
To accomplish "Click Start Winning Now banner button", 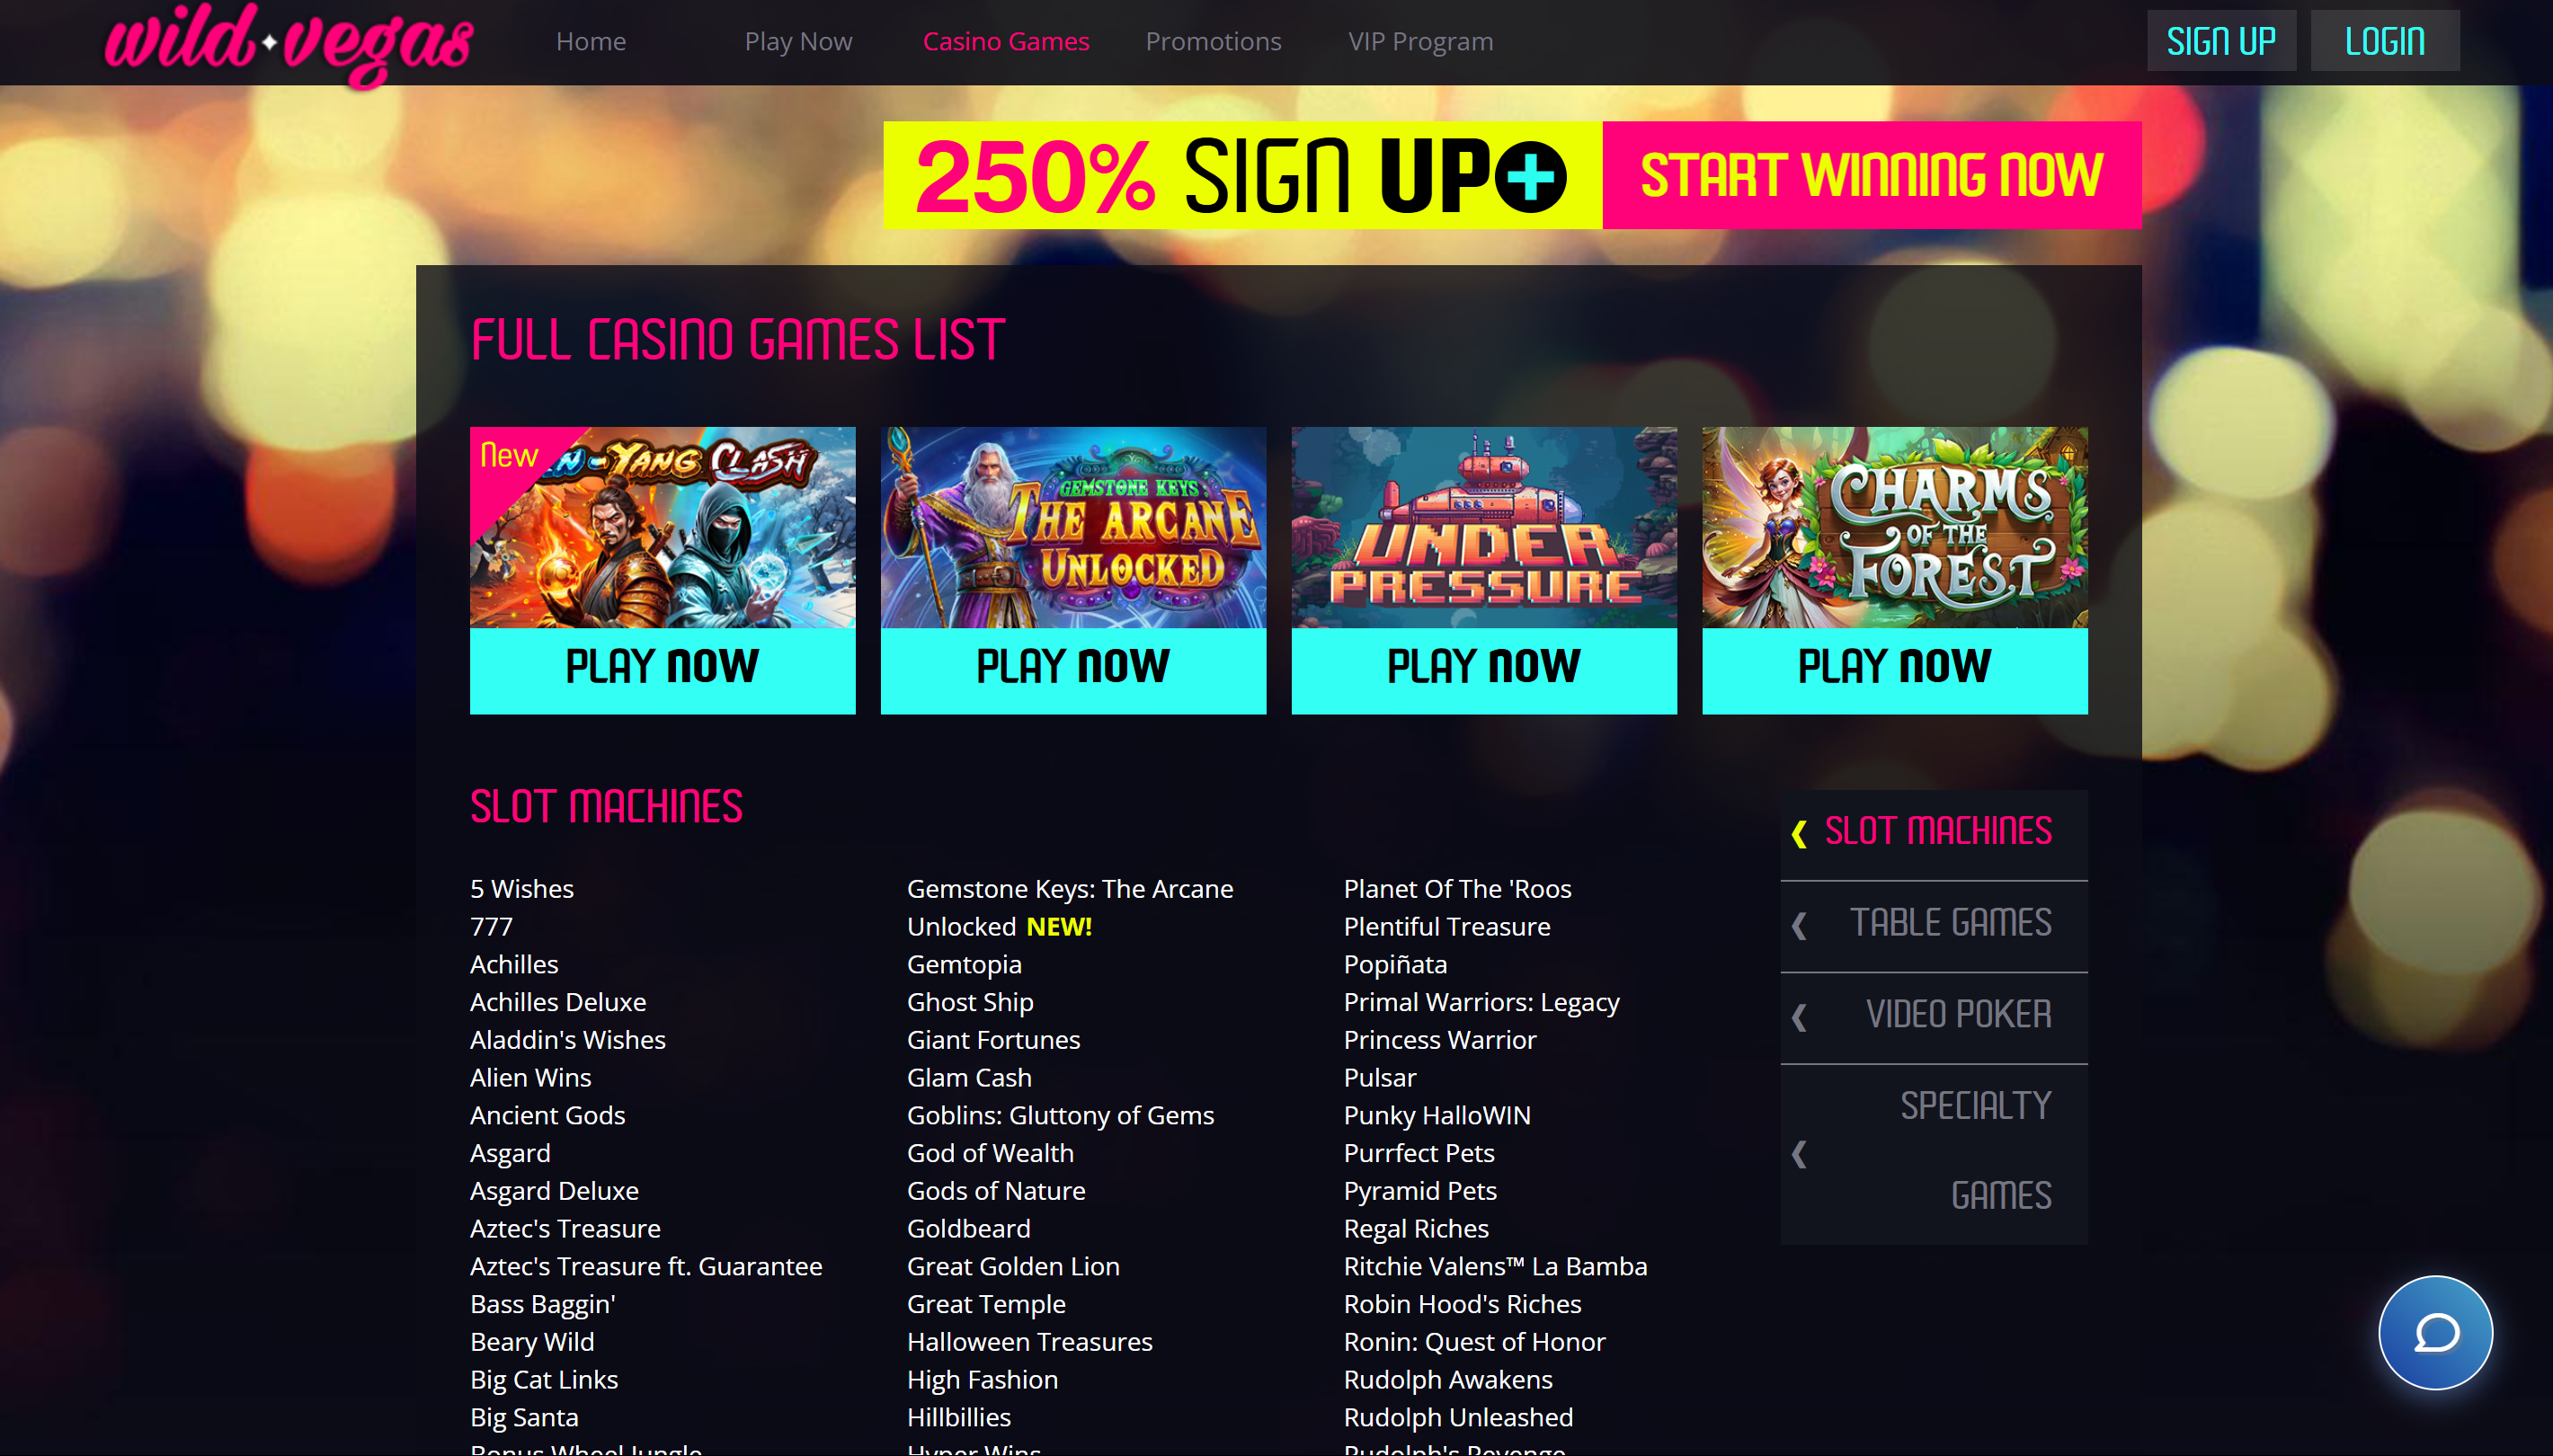I will (1871, 176).
